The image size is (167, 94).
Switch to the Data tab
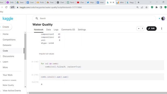[x=49, y=30]
